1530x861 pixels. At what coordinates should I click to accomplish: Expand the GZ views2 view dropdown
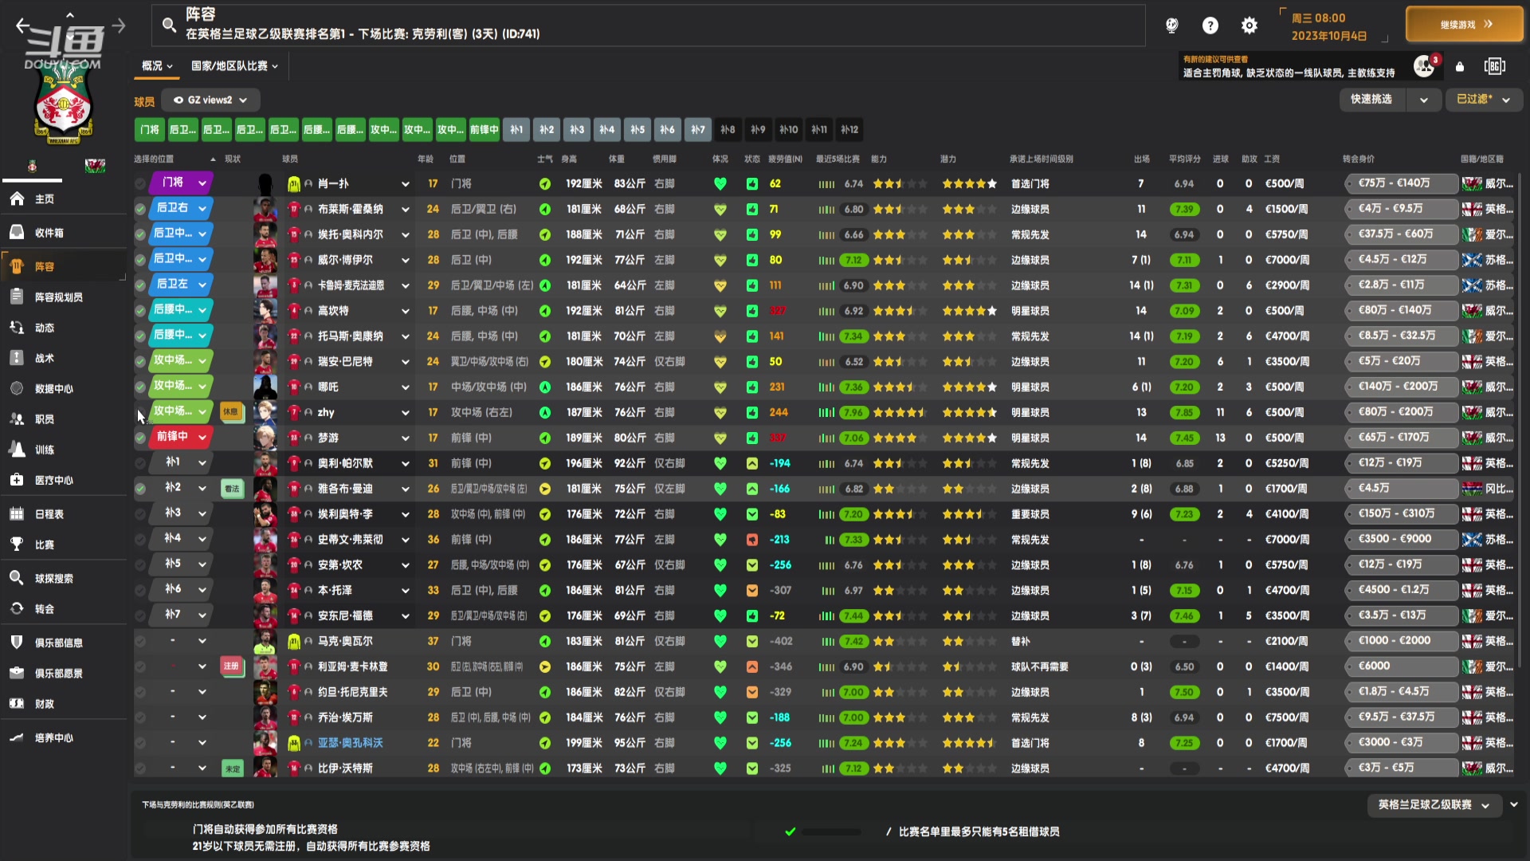click(x=210, y=100)
